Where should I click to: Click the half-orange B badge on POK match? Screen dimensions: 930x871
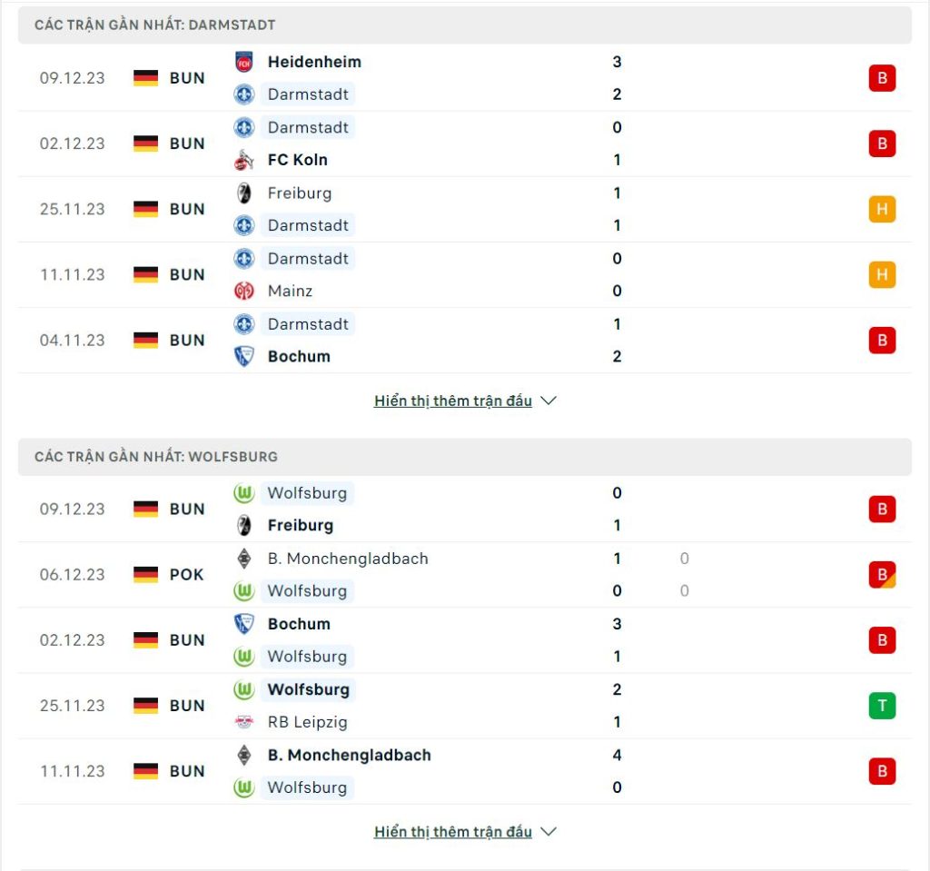882,574
